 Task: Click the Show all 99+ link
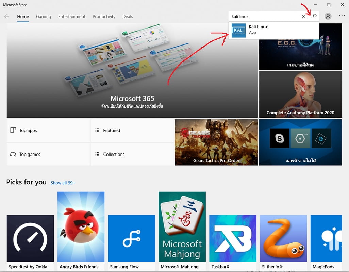63,183
